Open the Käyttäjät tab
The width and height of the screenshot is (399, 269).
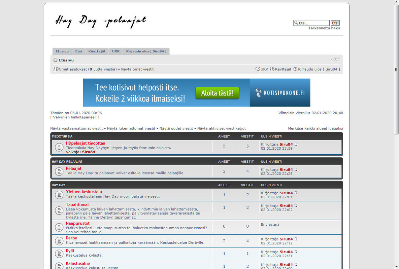[x=97, y=51]
